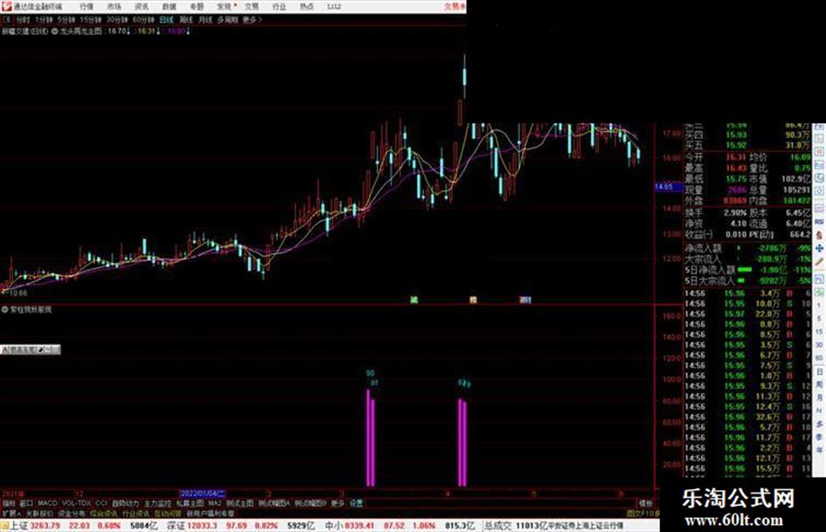Click the green 减 marker under chart
This screenshot has width=826, height=532.
coord(414,300)
